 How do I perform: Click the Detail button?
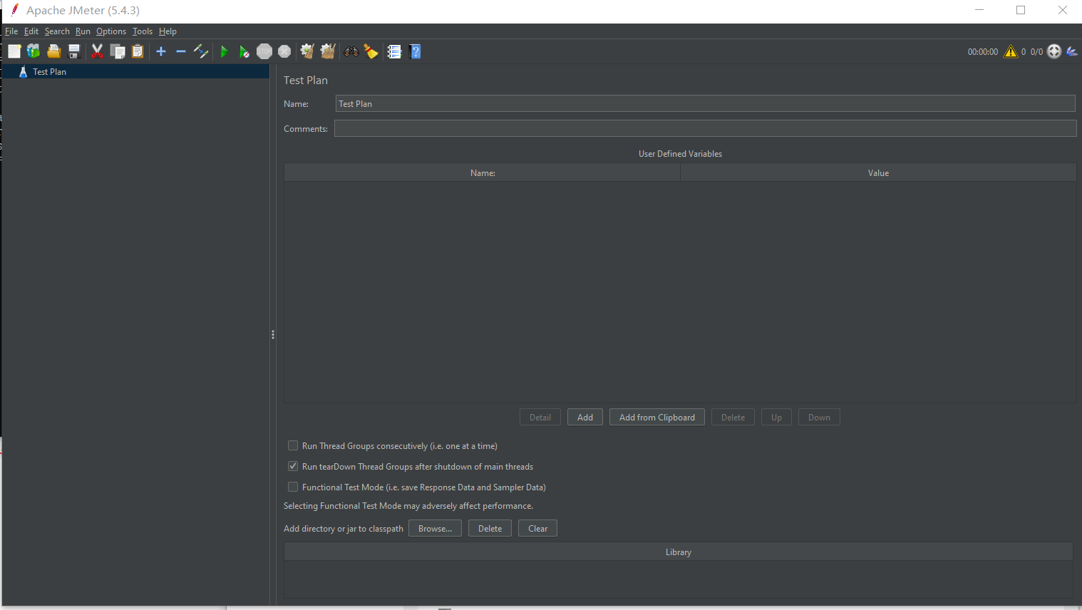(540, 417)
